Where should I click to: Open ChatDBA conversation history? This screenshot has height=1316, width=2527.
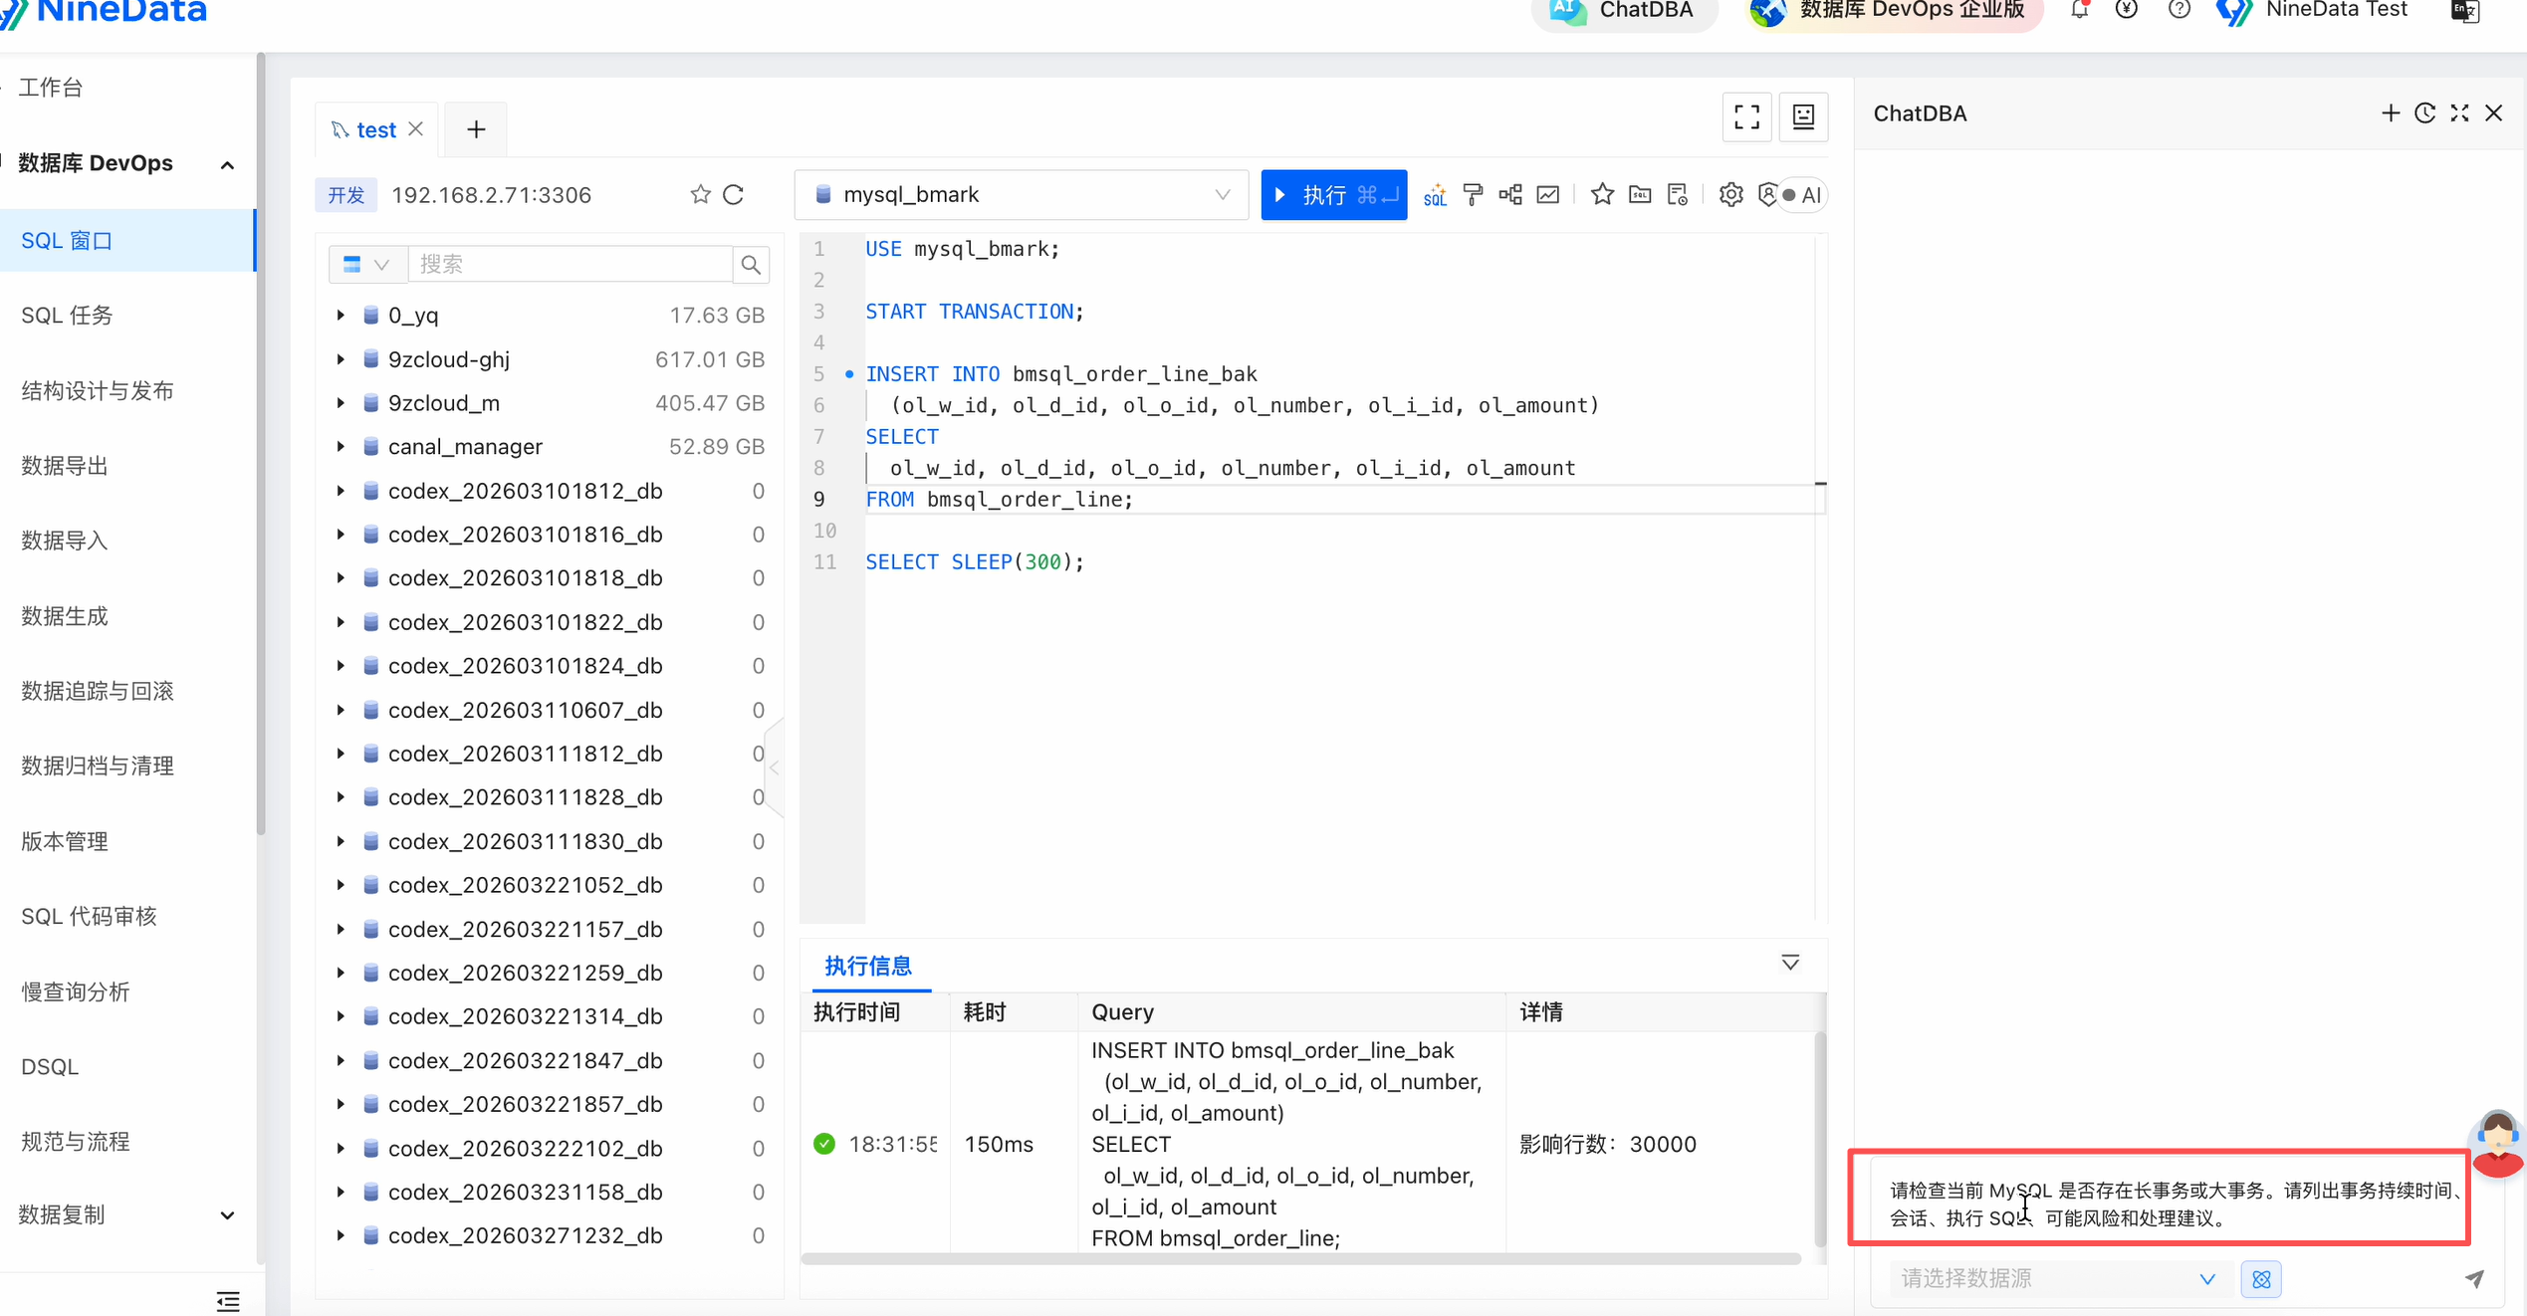coord(2424,113)
